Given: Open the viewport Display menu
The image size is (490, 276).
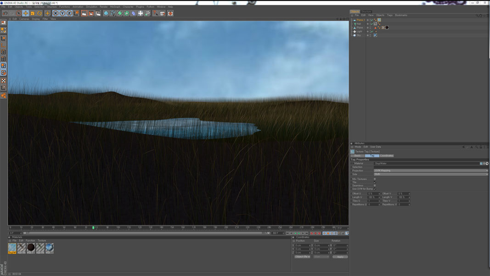Looking at the screenshot, I should click(36, 19).
